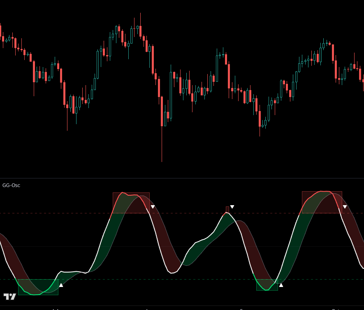Select the last down-triangle sell marker

coord(345,207)
